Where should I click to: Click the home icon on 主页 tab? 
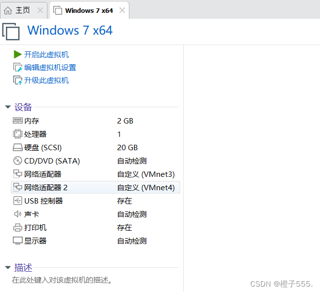click(8, 10)
